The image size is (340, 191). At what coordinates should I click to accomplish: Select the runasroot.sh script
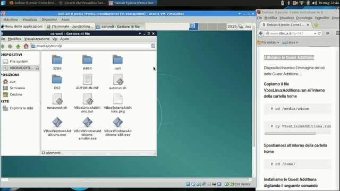57,101
